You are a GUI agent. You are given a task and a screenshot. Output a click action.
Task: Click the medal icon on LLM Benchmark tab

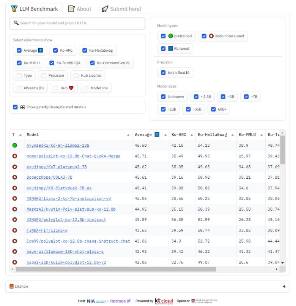(14, 8)
